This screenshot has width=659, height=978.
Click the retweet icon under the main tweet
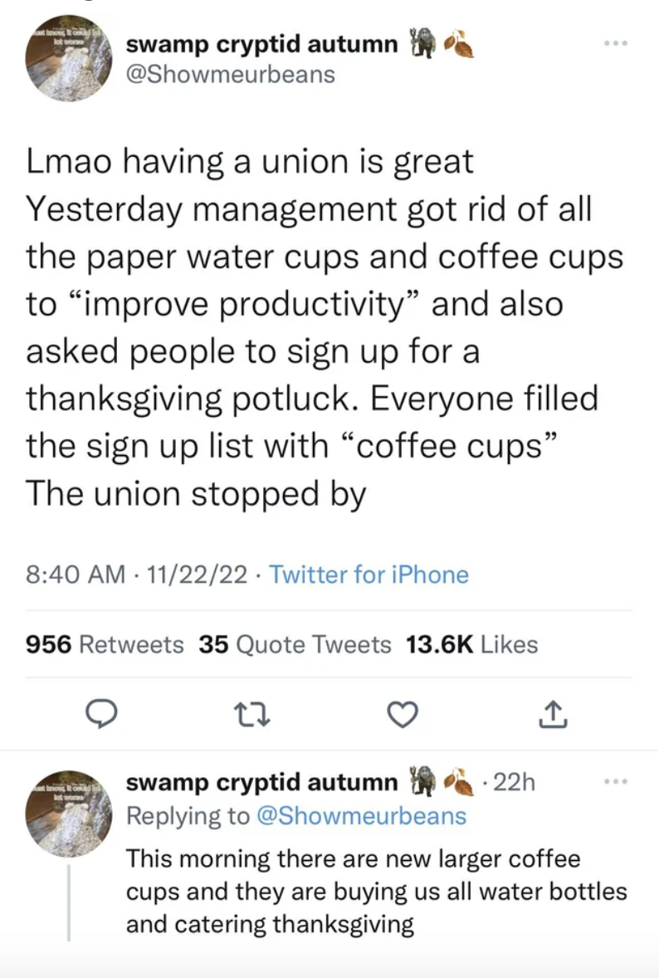tap(252, 713)
